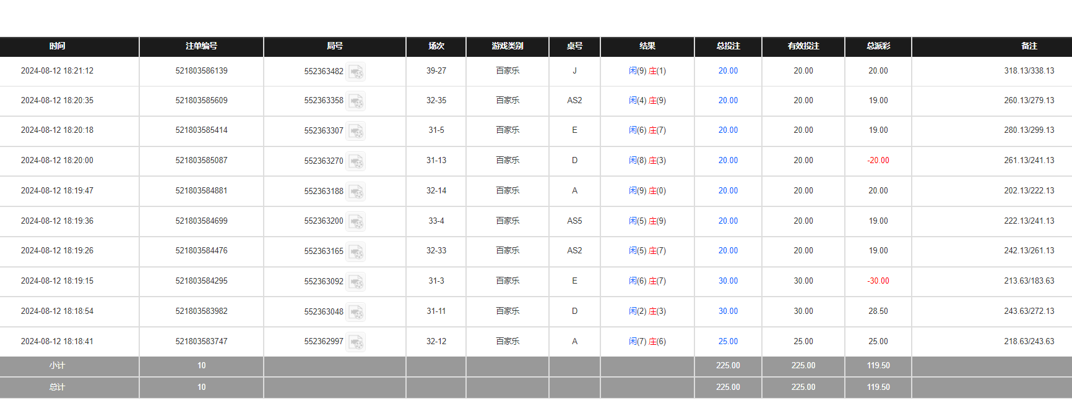Click the 25.00 total bet link
Viewport: 1072px width, 414px height.
point(728,342)
